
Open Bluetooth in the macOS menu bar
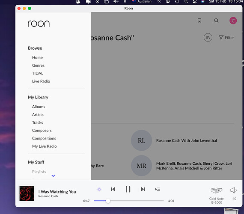click(125, 2)
